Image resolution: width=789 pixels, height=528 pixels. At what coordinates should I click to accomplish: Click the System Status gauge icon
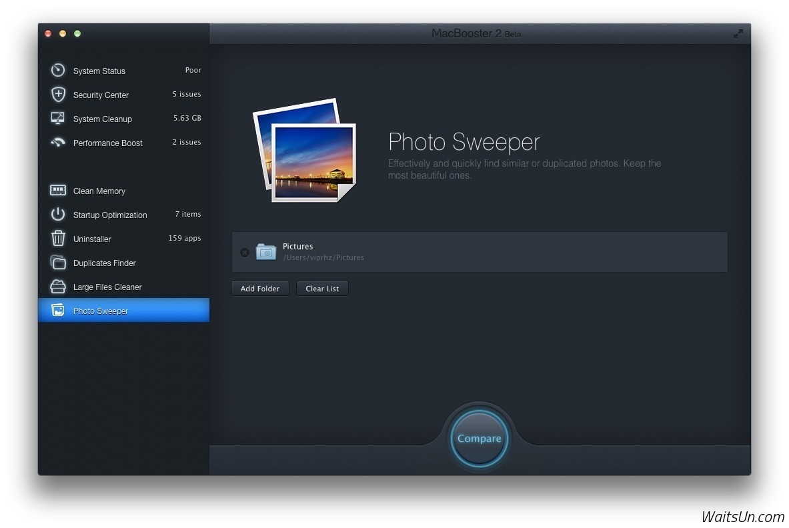[58, 70]
